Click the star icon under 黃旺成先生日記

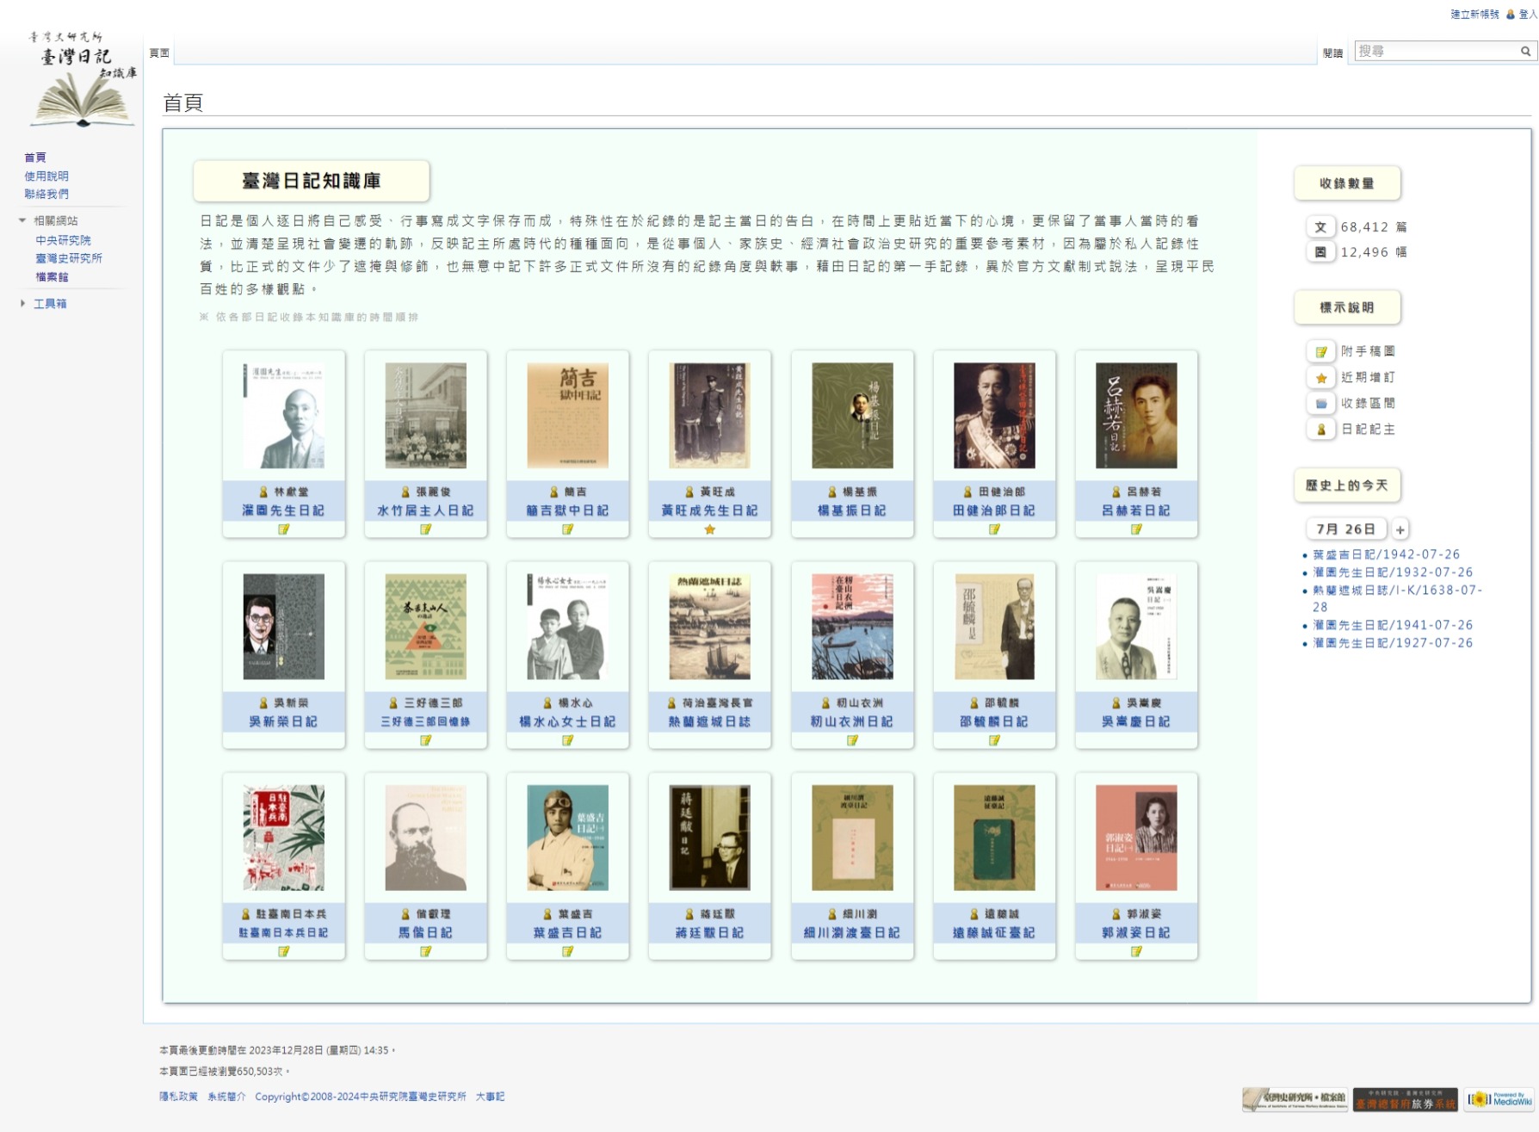(709, 529)
